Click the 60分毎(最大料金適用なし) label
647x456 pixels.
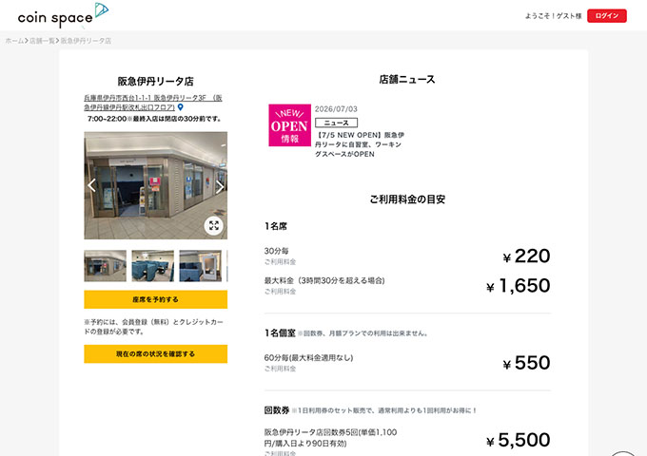click(308, 357)
